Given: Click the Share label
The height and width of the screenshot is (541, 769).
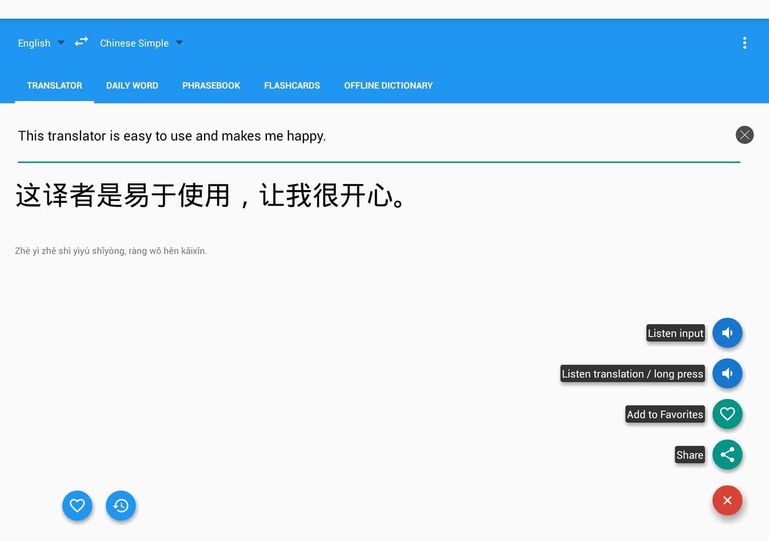Looking at the screenshot, I should [x=689, y=455].
